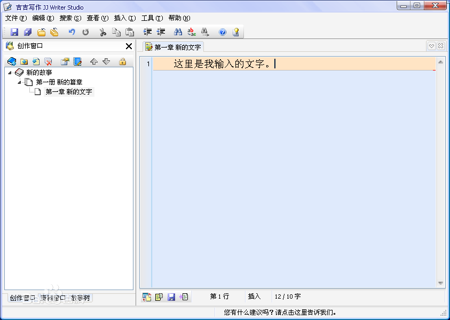Open Replace with the ab/ac icon

[x=192, y=32]
